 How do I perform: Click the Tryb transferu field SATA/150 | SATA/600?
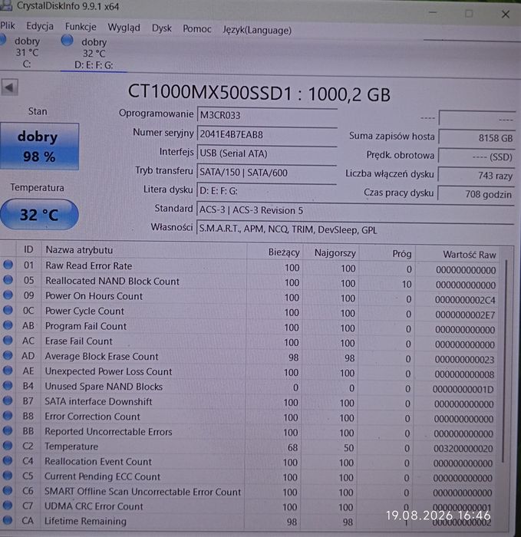(x=267, y=173)
